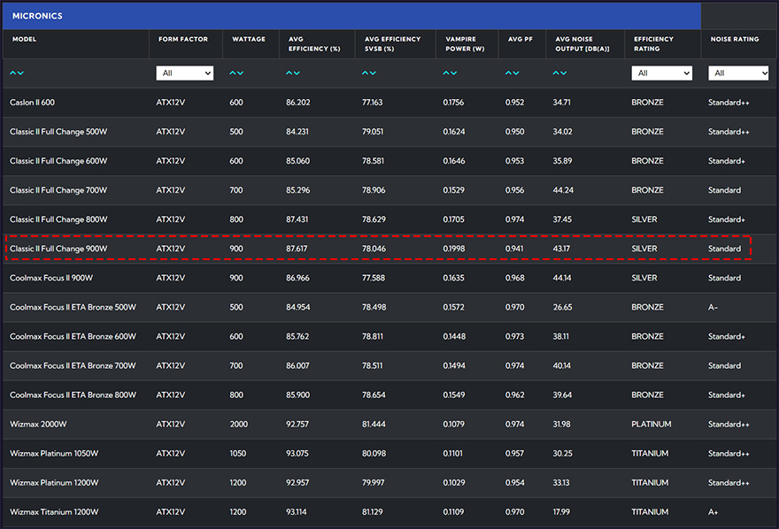779x529 pixels.
Task: Open the Noise Rating filter dropdown
Action: [x=738, y=73]
